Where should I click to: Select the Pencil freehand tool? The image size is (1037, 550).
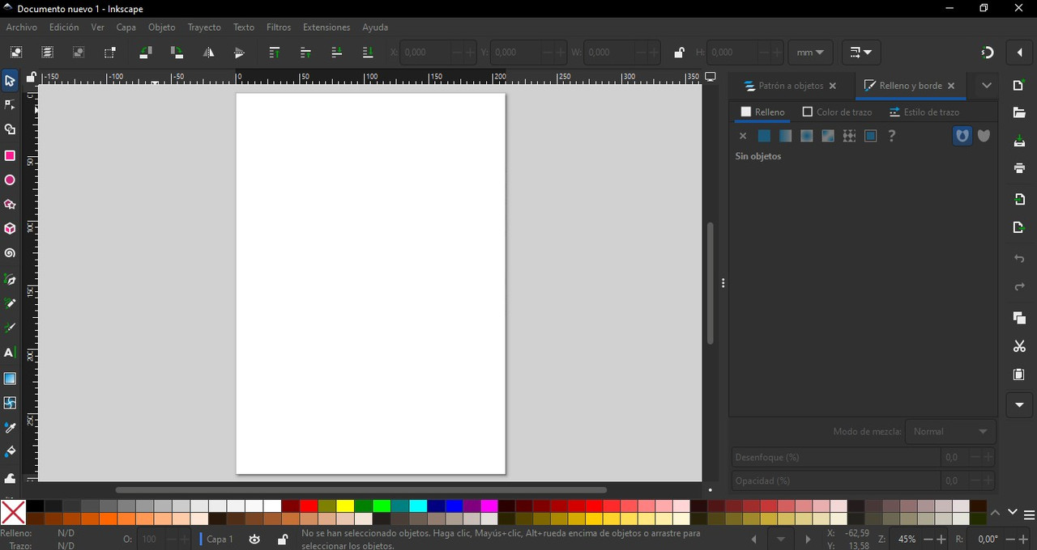point(10,304)
